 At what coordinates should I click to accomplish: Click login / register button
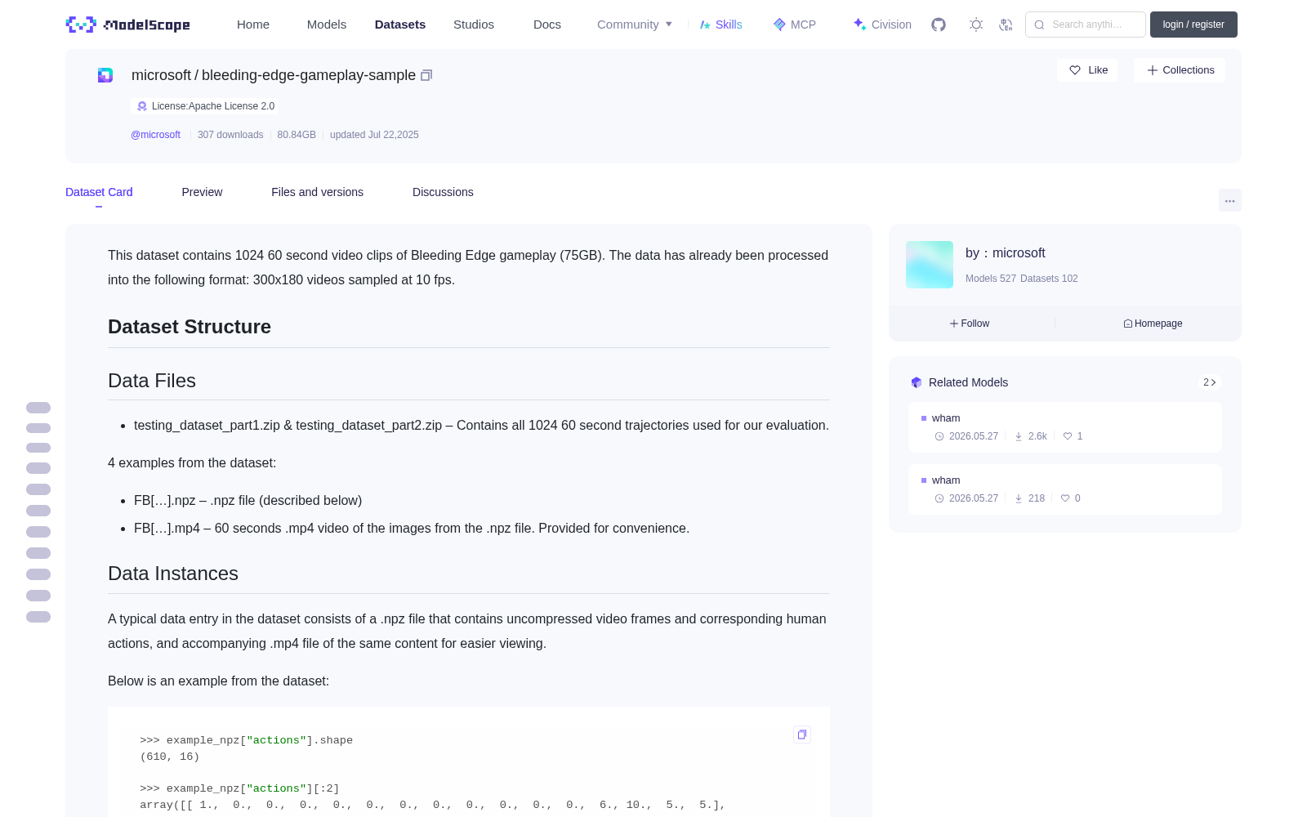(x=1193, y=25)
